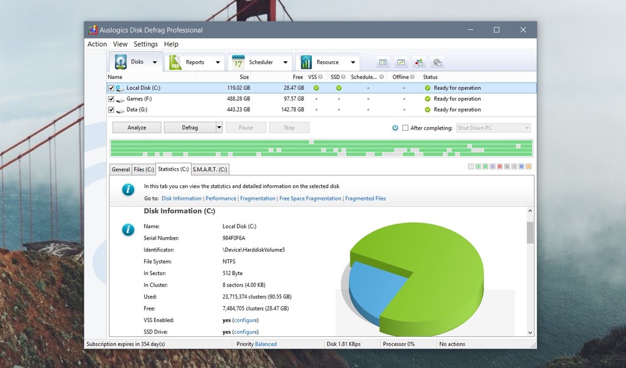Open the Disks toolbar icon
This screenshot has width=626, height=368.
point(121,62)
